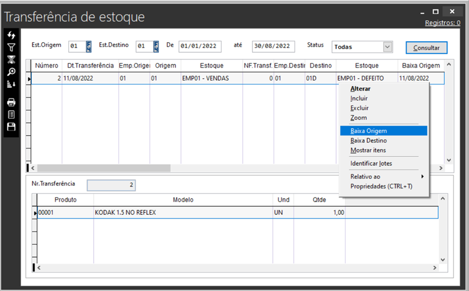Image resolution: width=469 pixels, height=291 pixels.
Task: Open F4 lookup for Est.Origem
Action: (89, 46)
